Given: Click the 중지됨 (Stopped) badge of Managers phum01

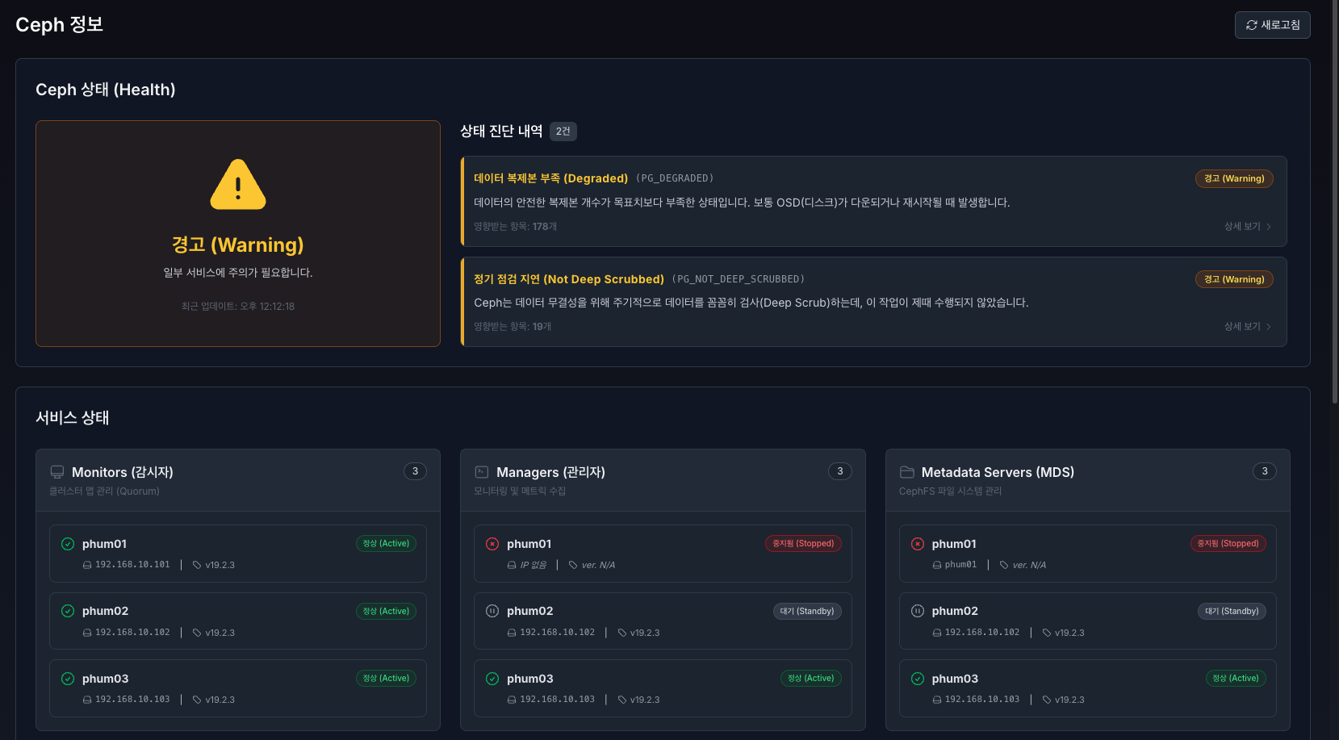Looking at the screenshot, I should point(803,543).
